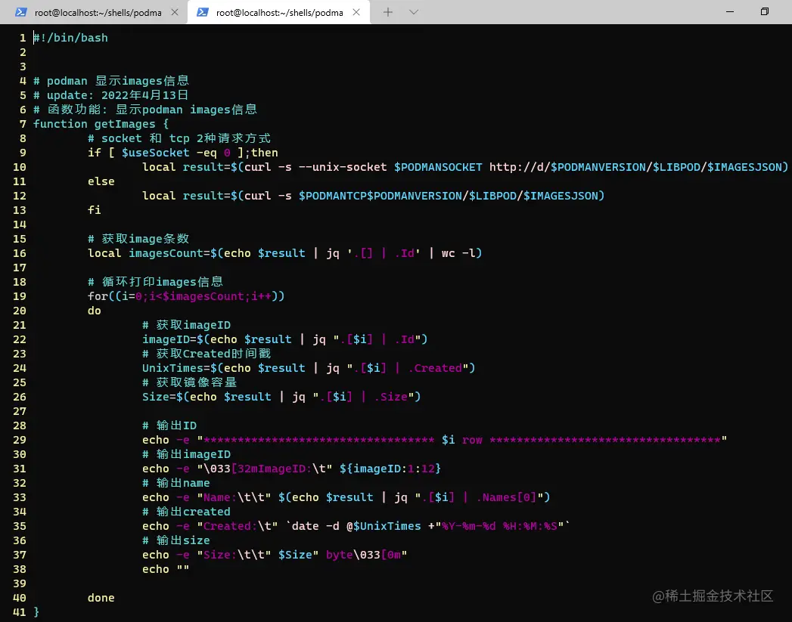Click '$i row' in the asterisk echo line
This screenshot has height=622, width=792.
tap(461, 440)
